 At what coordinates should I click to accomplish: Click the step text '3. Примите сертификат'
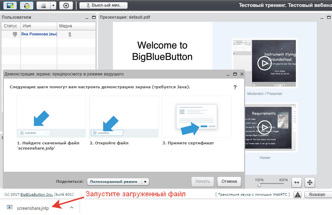tap(188, 143)
